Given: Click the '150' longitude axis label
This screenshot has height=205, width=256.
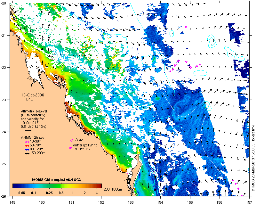Looking at the screenshot, I should (42, 202).
